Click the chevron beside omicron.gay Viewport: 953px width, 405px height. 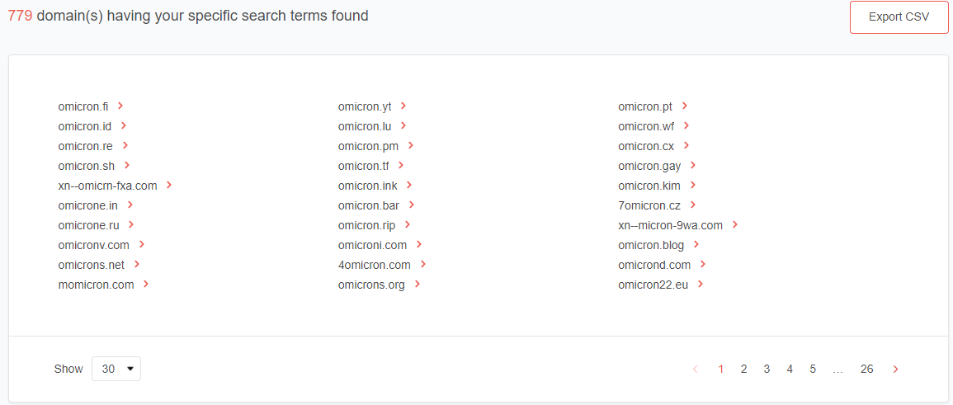[693, 165]
